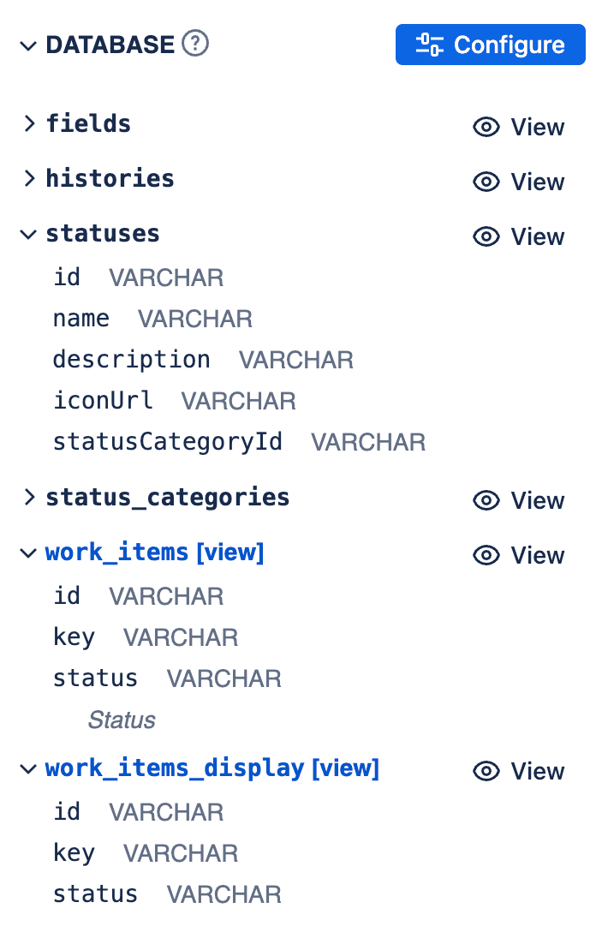Click the help question mark icon beside DATABASE
Viewport: 608px width, 926px height.
[194, 44]
